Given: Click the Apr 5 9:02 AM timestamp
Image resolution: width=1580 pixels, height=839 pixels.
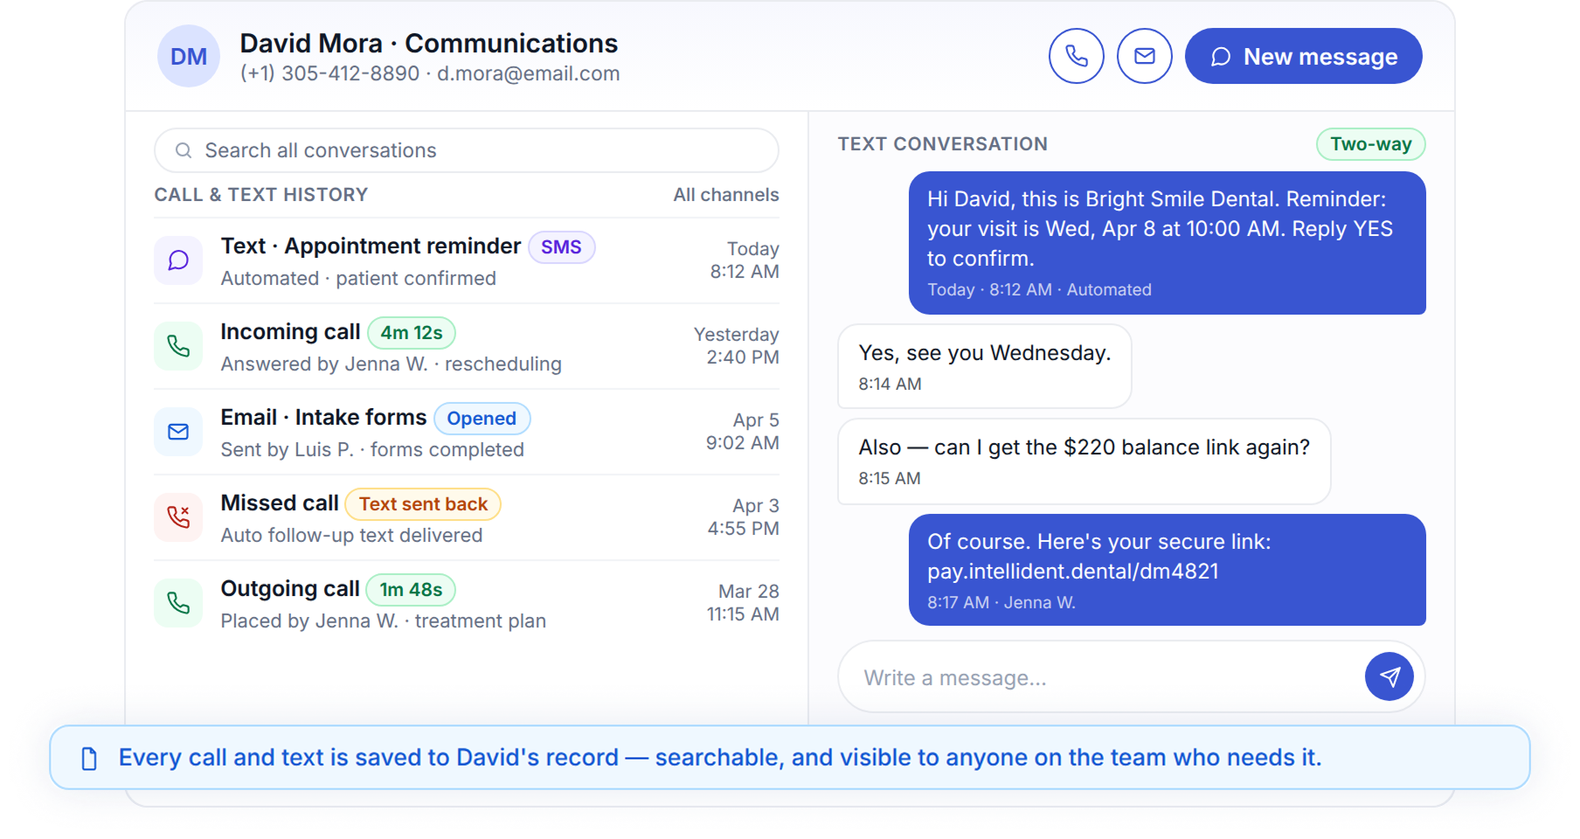Looking at the screenshot, I should (743, 432).
